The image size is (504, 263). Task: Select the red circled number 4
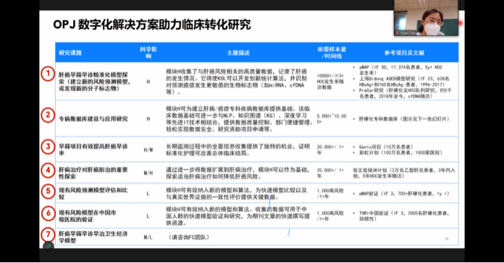48,170
